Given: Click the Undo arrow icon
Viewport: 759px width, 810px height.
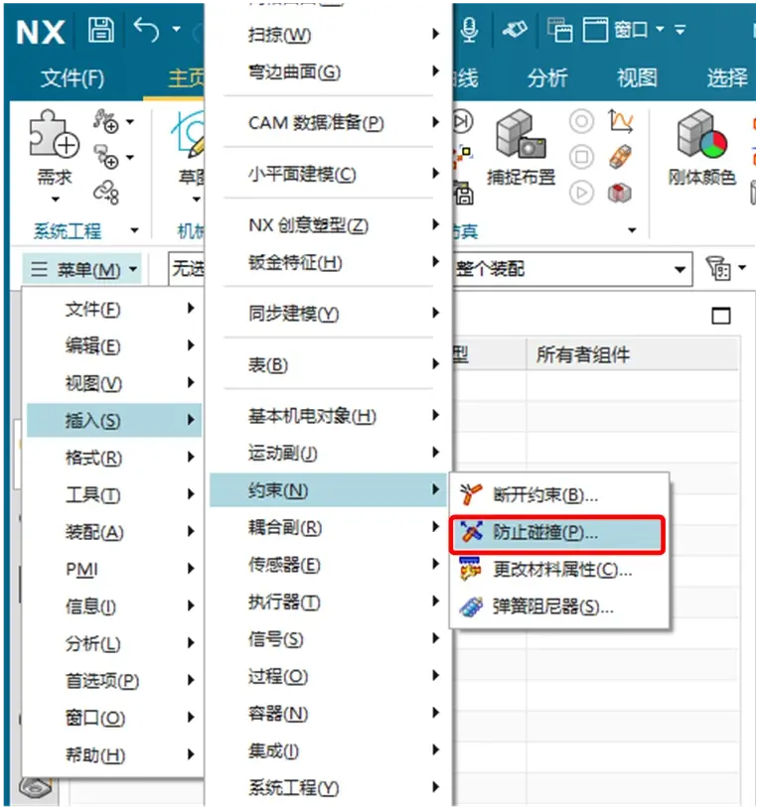Looking at the screenshot, I should pos(146,30).
